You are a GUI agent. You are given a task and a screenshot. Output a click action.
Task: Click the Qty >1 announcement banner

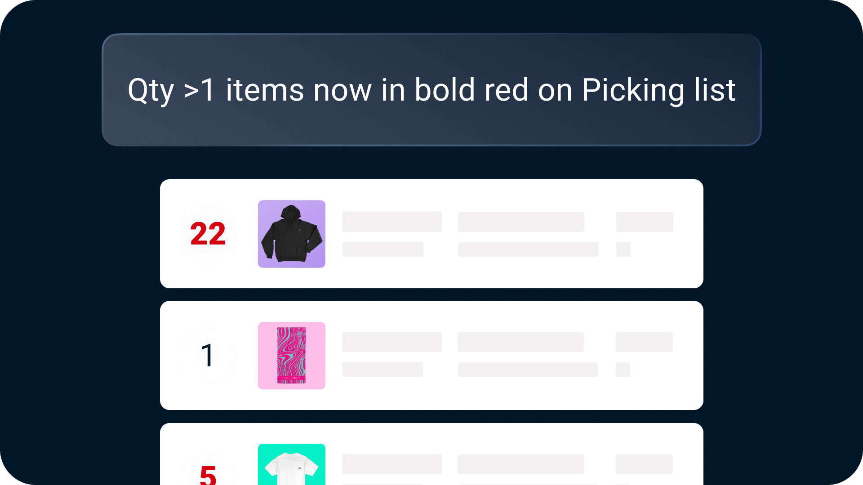coord(431,90)
